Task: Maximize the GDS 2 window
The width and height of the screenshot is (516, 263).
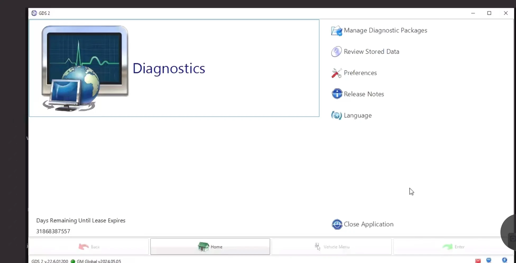Action: point(489,13)
